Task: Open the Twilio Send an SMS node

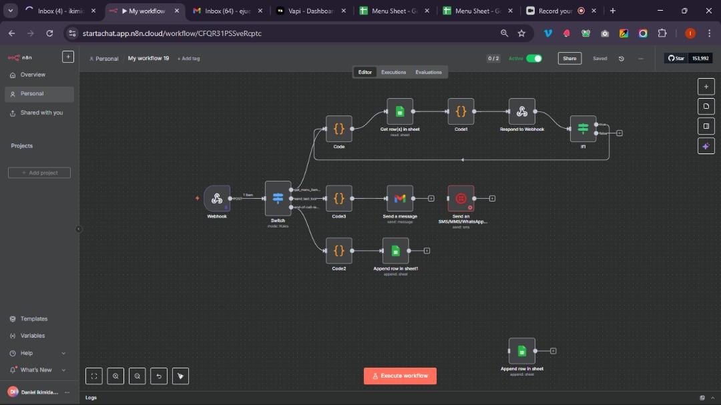Action: click(x=461, y=199)
